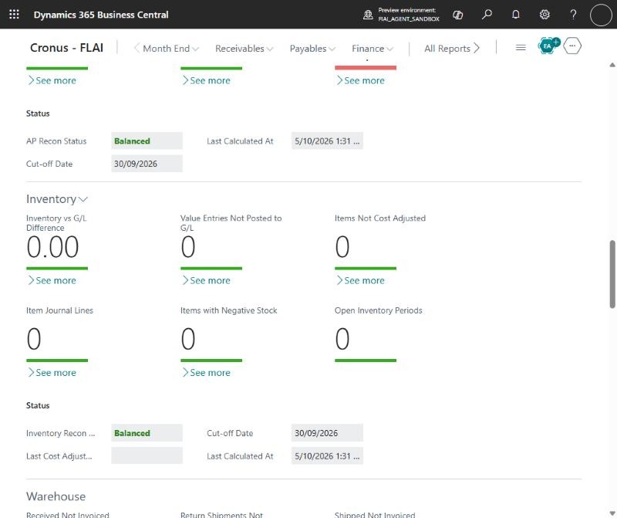Image resolution: width=617 pixels, height=518 pixels.
Task: Open the Copilot icon in header
Action: pos(457,15)
